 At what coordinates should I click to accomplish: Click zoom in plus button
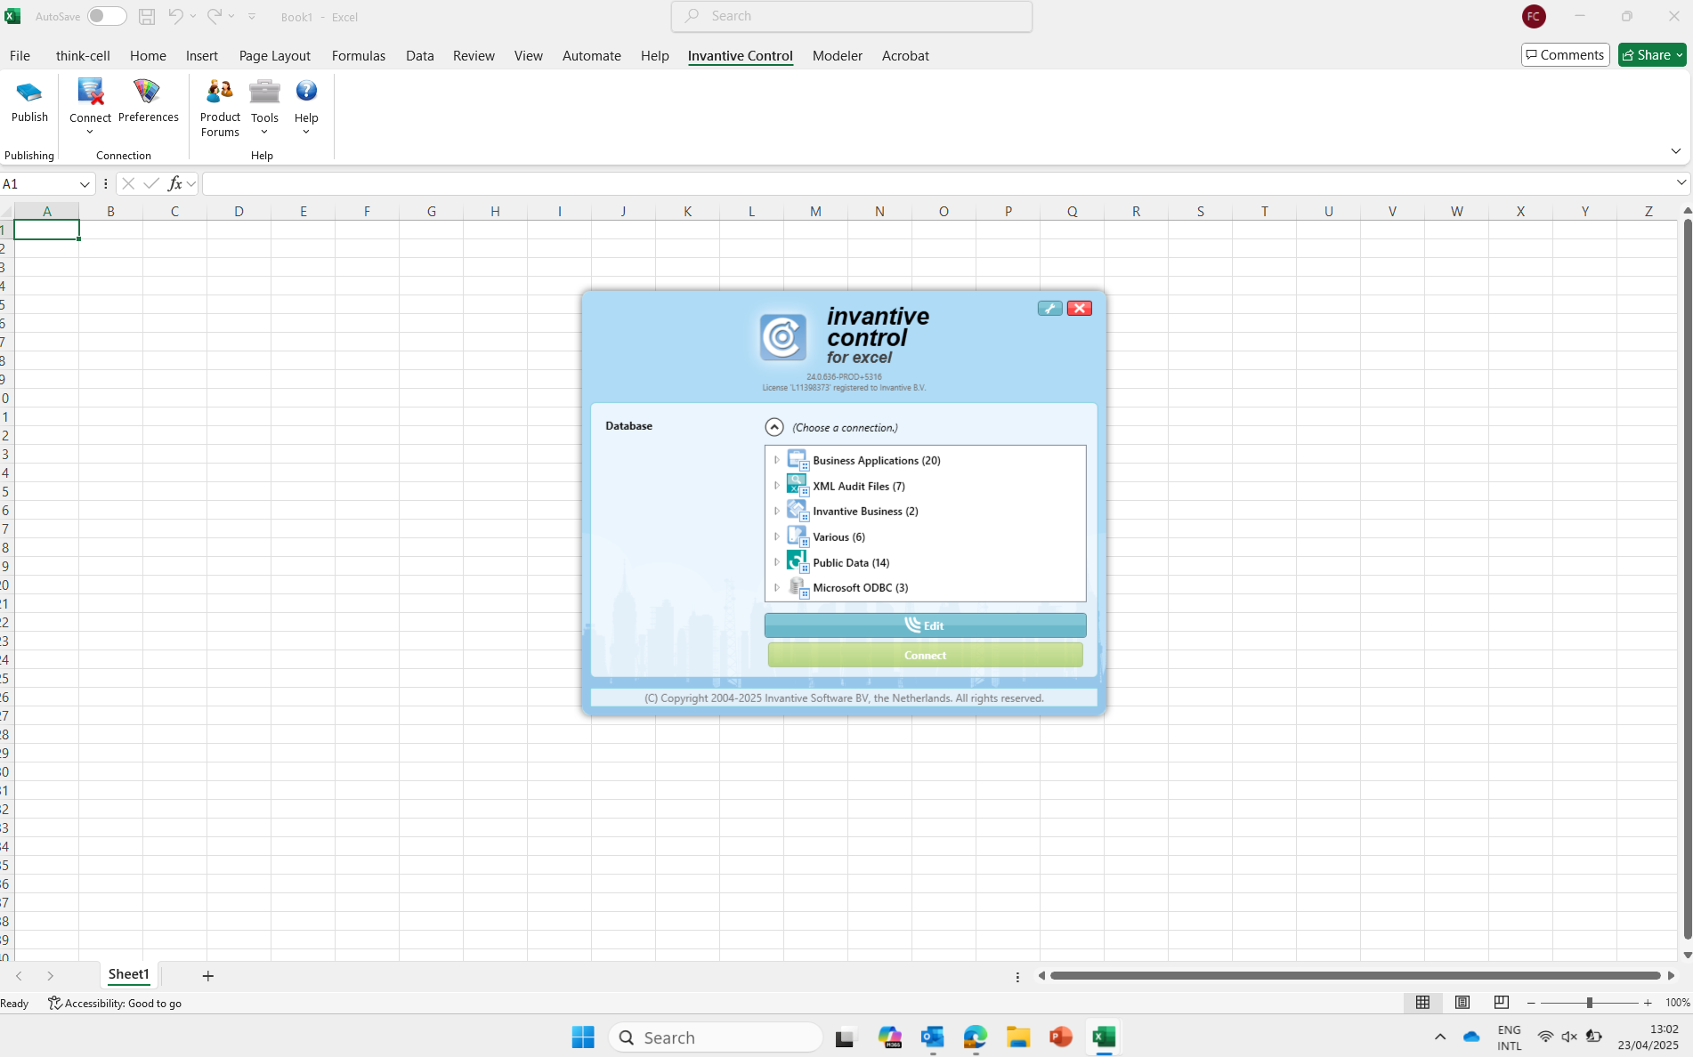[x=1648, y=1003]
